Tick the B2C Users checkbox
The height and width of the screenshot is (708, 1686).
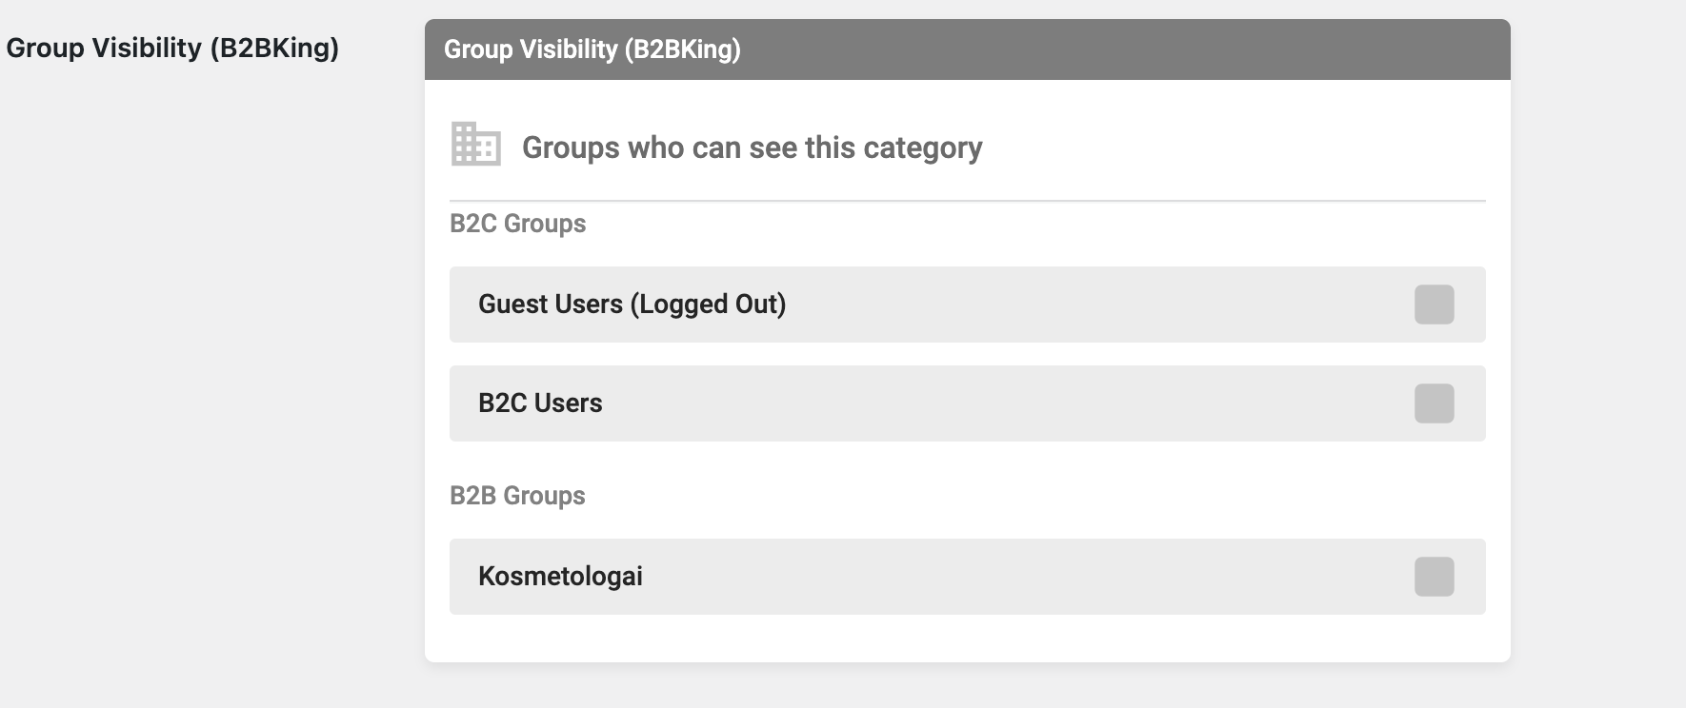(1434, 403)
